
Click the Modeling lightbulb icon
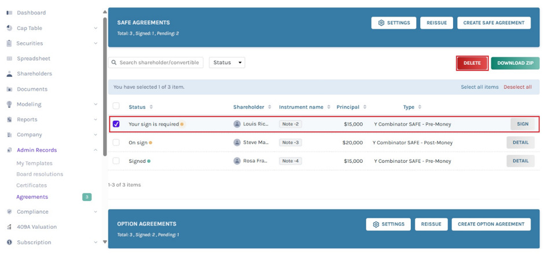(x=9, y=105)
